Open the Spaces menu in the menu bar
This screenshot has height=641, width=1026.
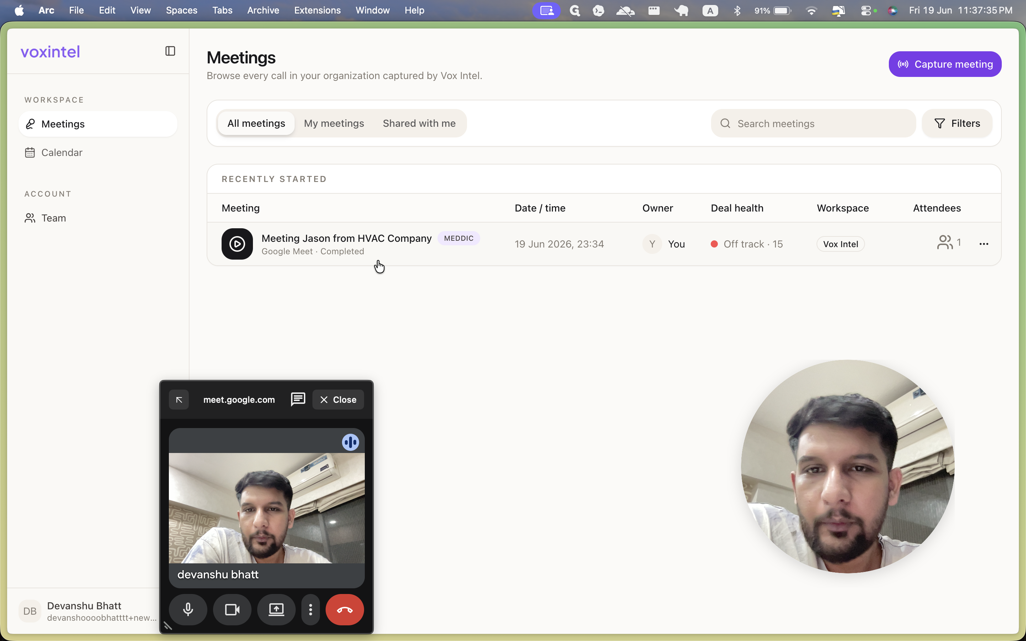(x=181, y=10)
